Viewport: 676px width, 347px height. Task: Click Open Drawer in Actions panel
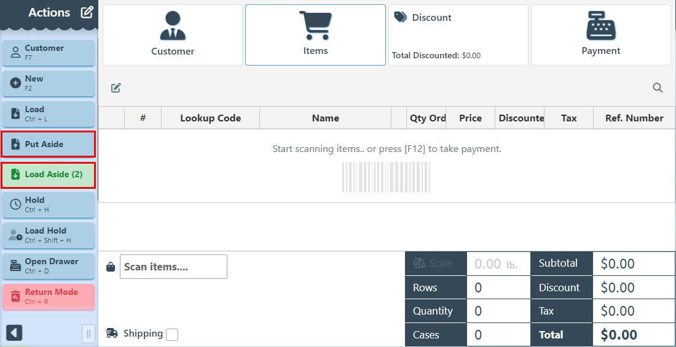pyautogui.click(x=49, y=265)
